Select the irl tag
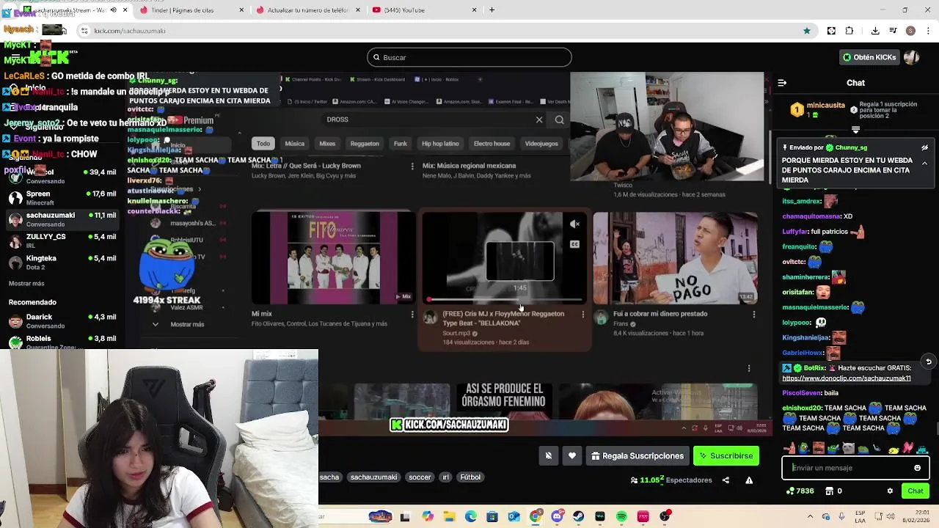939x528 pixels. pyautogui.click(x=445, y=477)
